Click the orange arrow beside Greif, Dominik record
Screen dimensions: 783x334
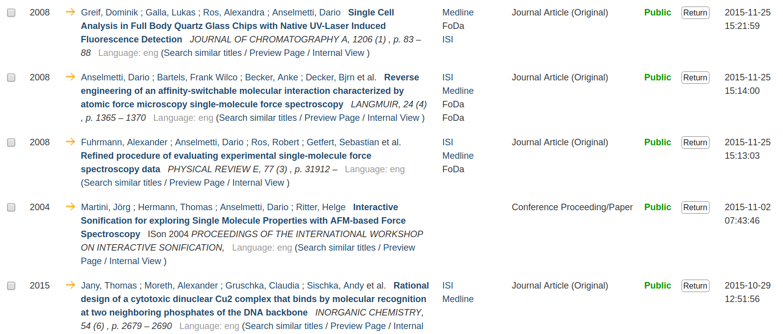pos(70,12)
